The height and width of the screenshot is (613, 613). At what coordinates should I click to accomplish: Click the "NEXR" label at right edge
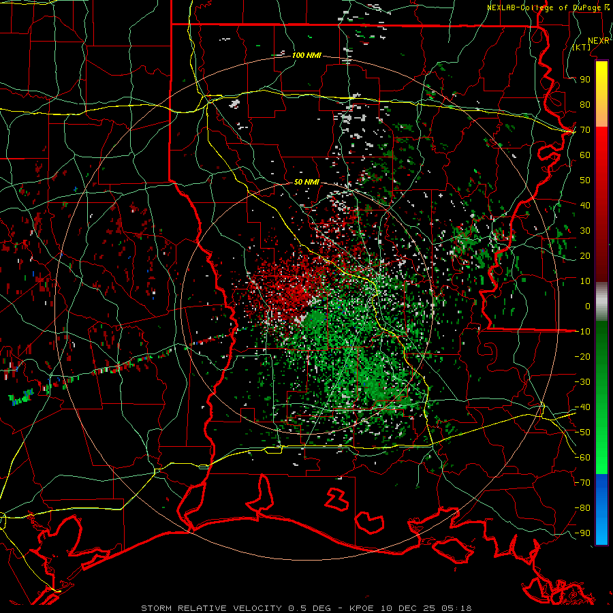(x=599, y=41)
